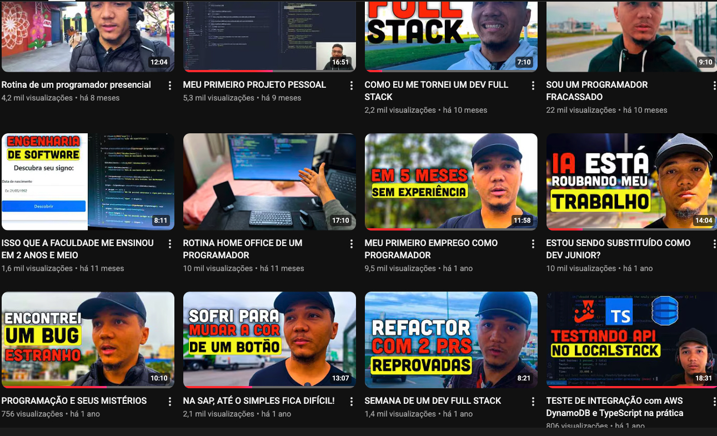Screen dimensions: 717x436
Task: Open title SEMANA DE UM DEV FULL STACK
Action: pyautogui.click(x=433, y=401)
